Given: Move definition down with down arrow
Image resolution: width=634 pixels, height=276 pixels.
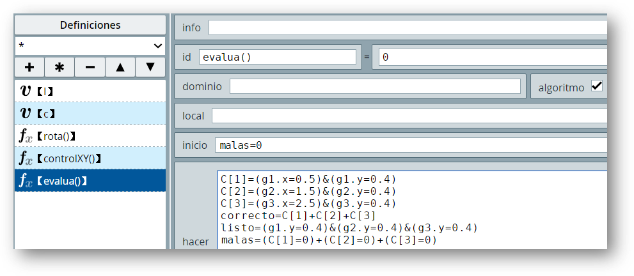Looking at the screenshot, I should [150, 67].
